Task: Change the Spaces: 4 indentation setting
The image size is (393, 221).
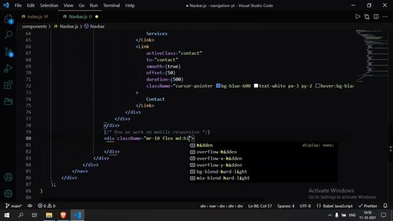Action: 286,206
